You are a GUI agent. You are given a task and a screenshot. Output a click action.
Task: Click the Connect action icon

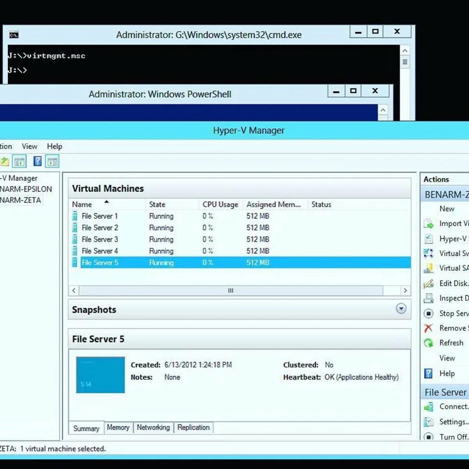pos(429,407)
